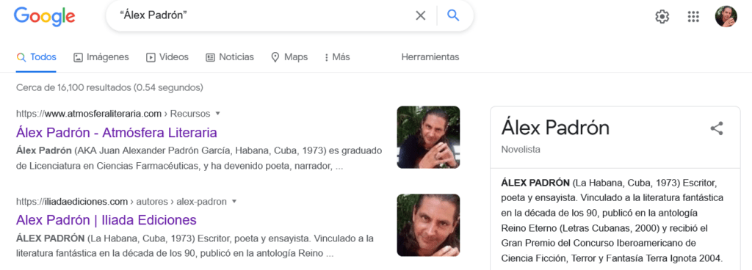Switch to the Videos tab
Image resolution: width=752 pixels, height=270 pixels.
[x=167, y=57]
